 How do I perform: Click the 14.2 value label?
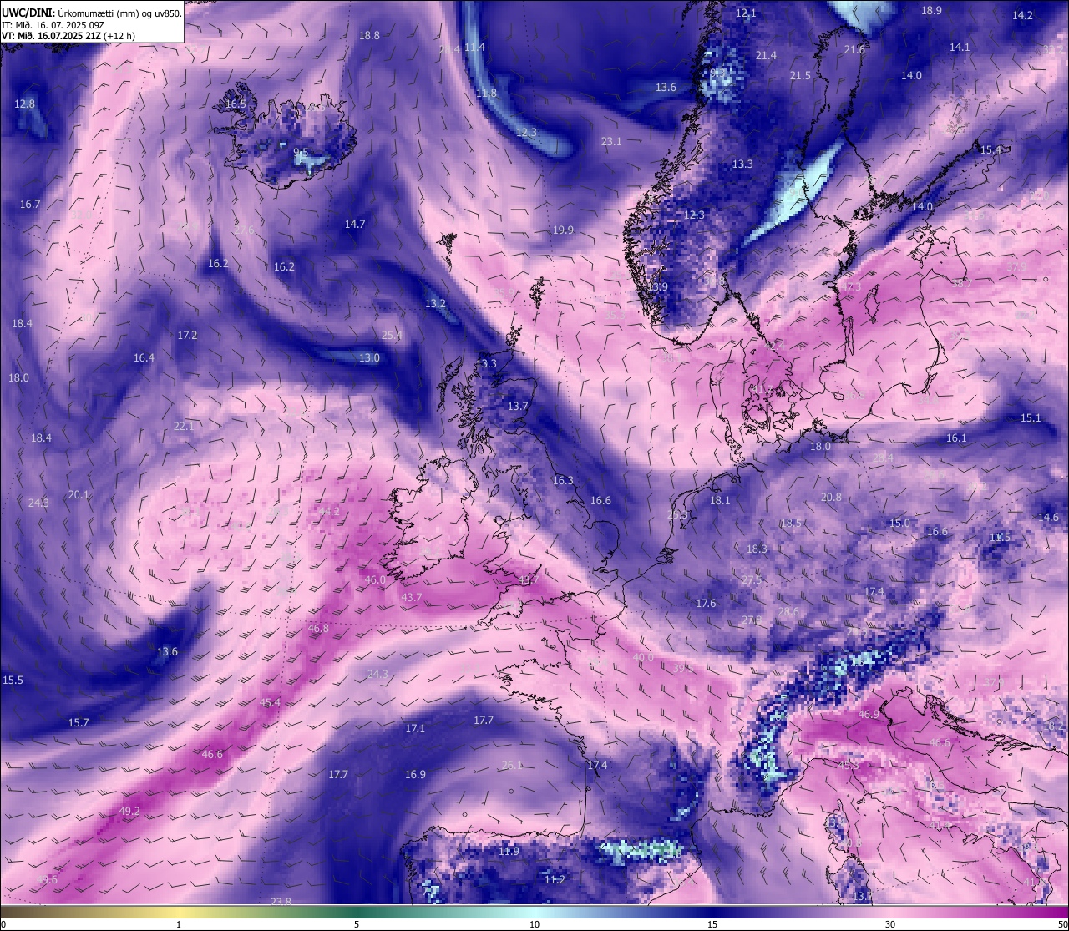pos(1022,16)
